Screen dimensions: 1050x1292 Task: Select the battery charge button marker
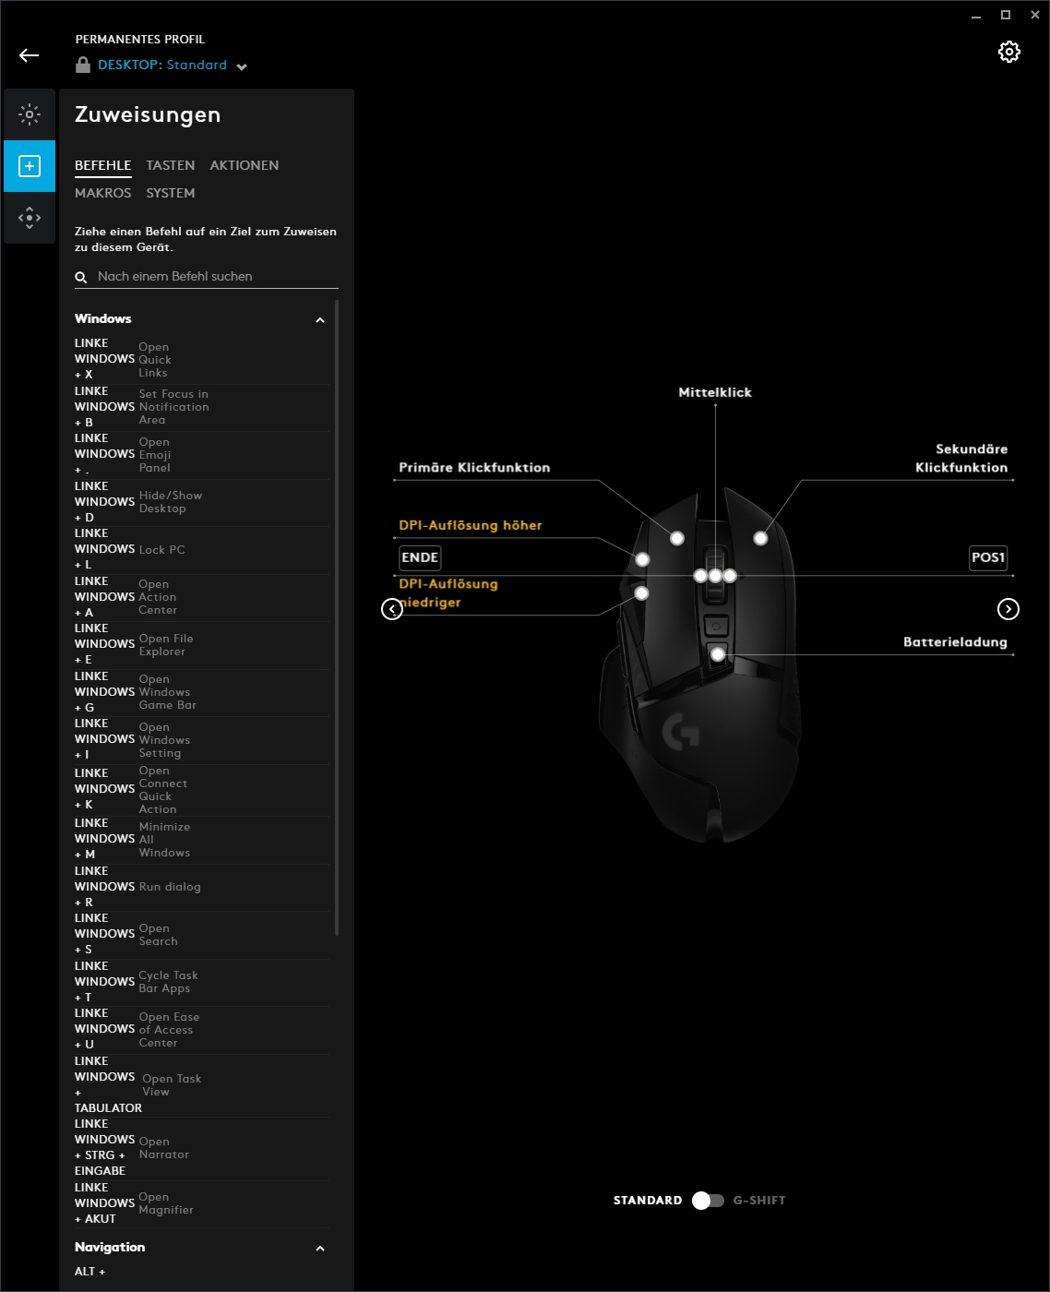pyautogui.click(x=718, y=654)
